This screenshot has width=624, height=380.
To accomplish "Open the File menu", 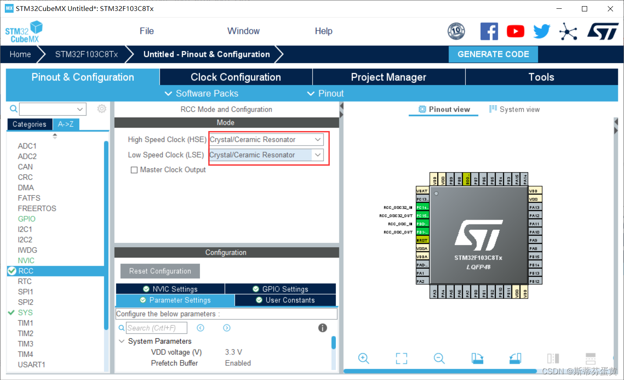I will click(146, 31).
